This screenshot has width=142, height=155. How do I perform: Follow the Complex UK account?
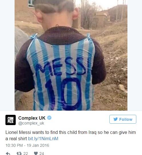coord(123,119)
